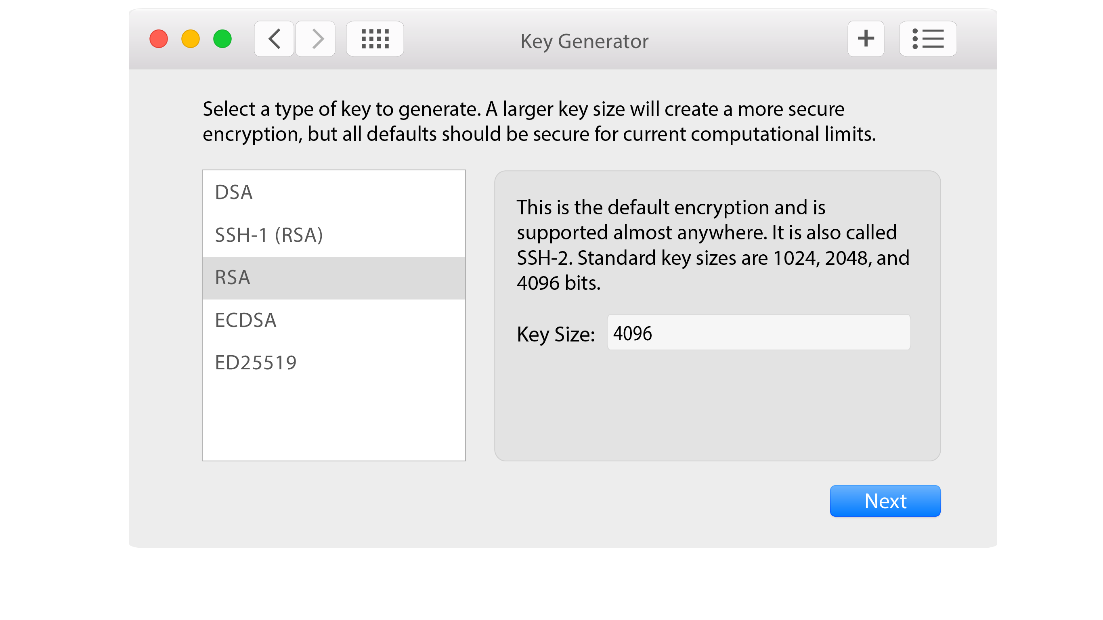Click the Next button

(x=885, y=501)
